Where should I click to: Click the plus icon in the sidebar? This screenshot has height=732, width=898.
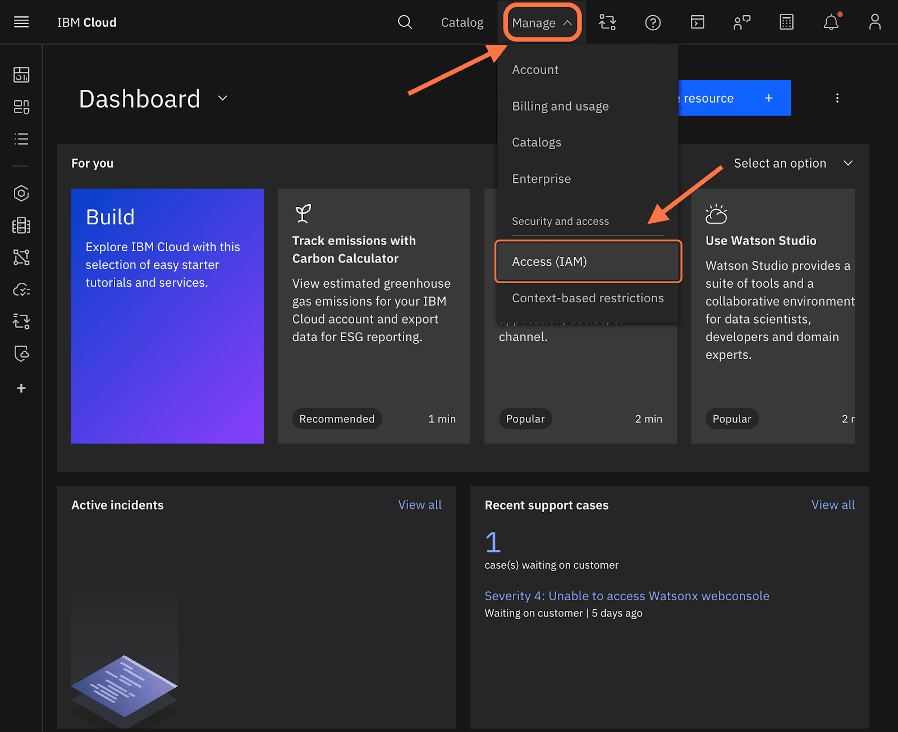tap(21, 388)
